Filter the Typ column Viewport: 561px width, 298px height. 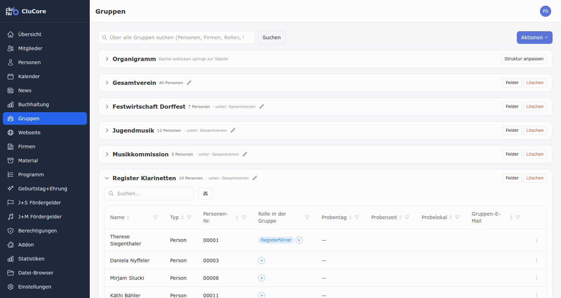tap(189, 217)
